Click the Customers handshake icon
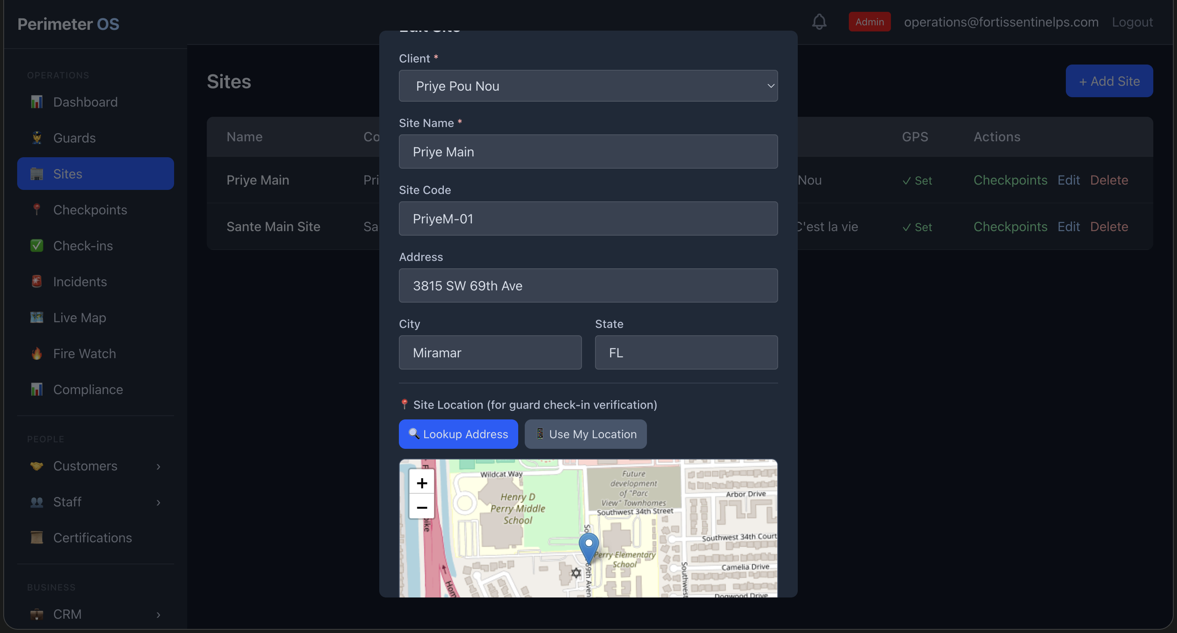Image resolution: width=1177 pixels, height=633 pixels. (36, 466)
